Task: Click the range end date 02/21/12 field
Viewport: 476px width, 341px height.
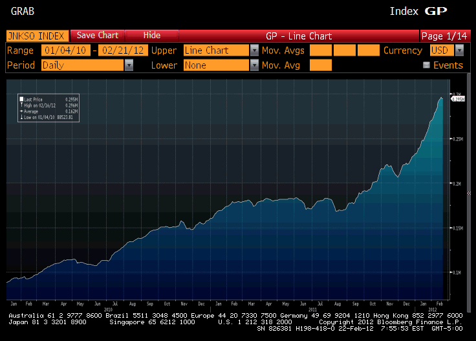Action: click(122, 50)
